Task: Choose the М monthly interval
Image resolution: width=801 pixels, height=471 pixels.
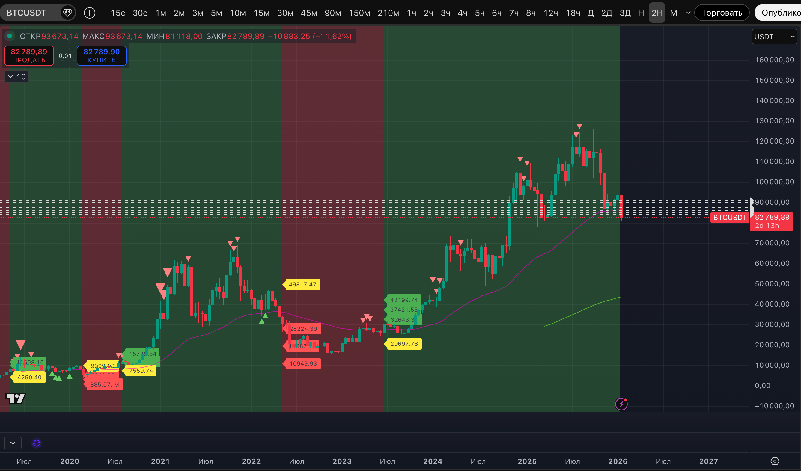Action: (x=674, y=13)
